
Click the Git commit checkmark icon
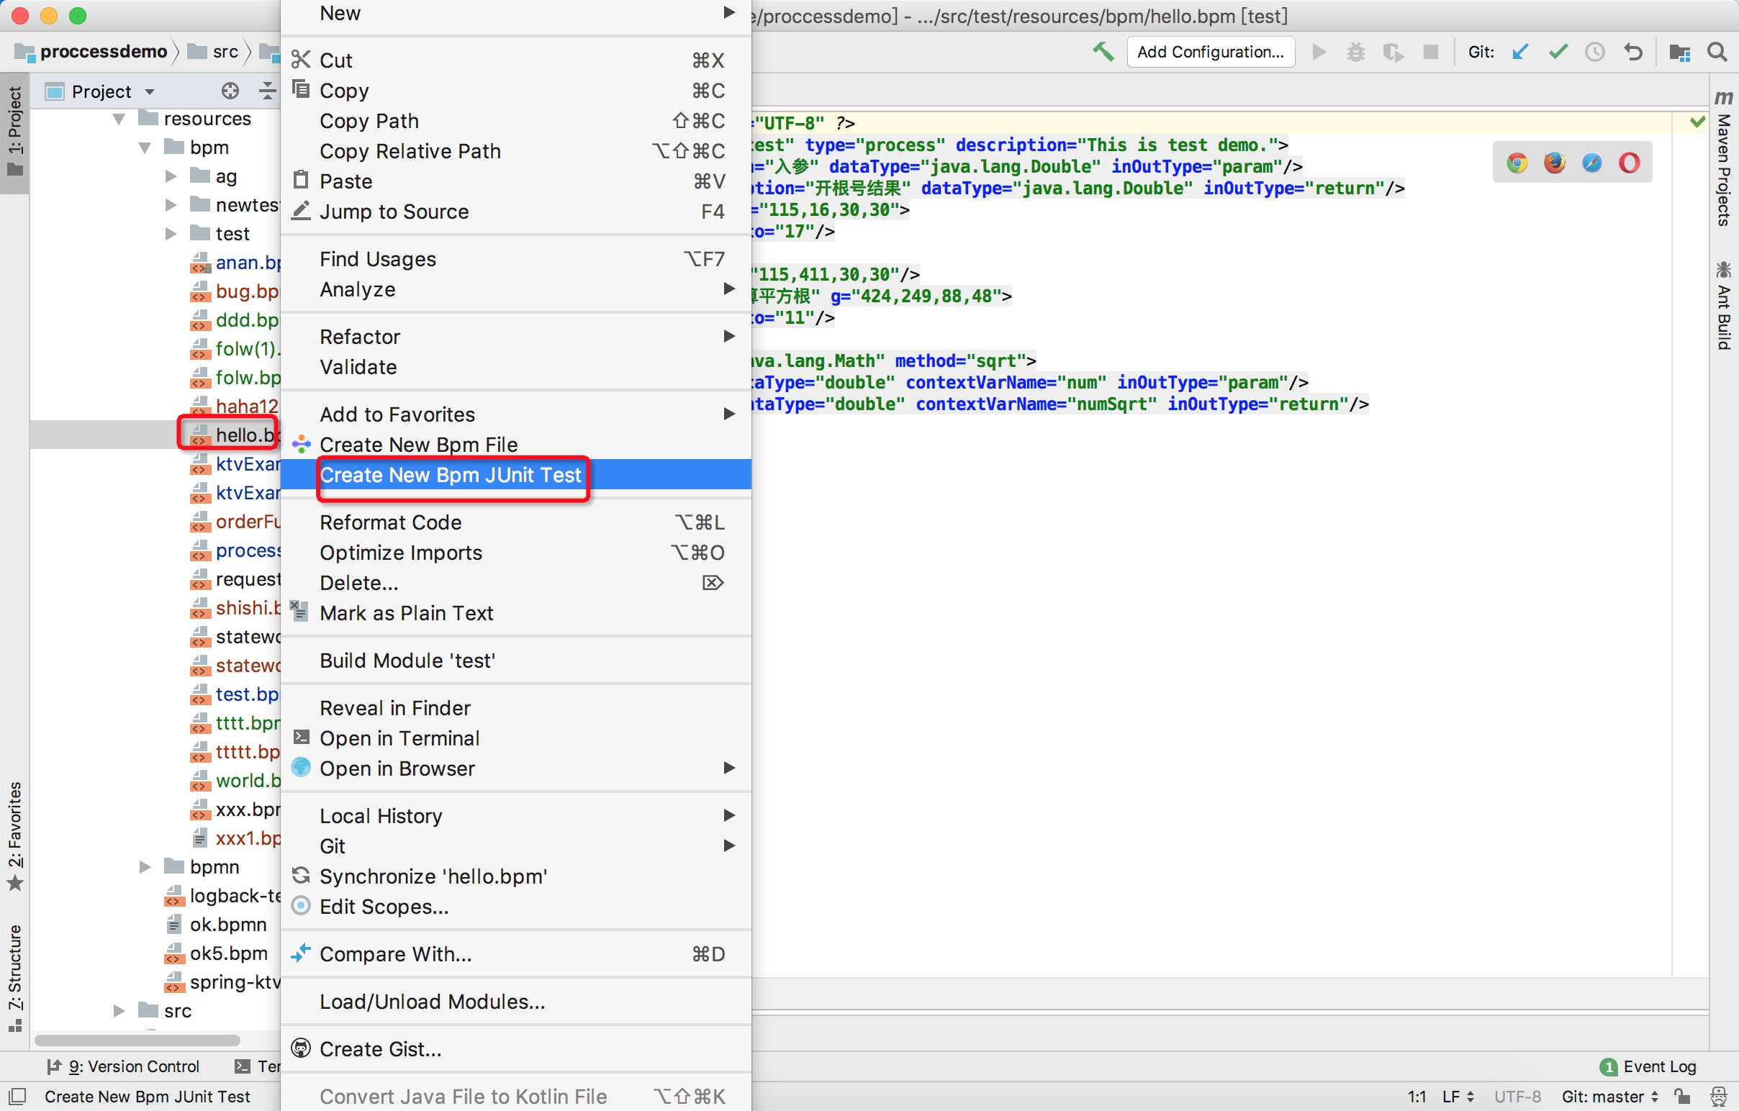[1558, 52]
